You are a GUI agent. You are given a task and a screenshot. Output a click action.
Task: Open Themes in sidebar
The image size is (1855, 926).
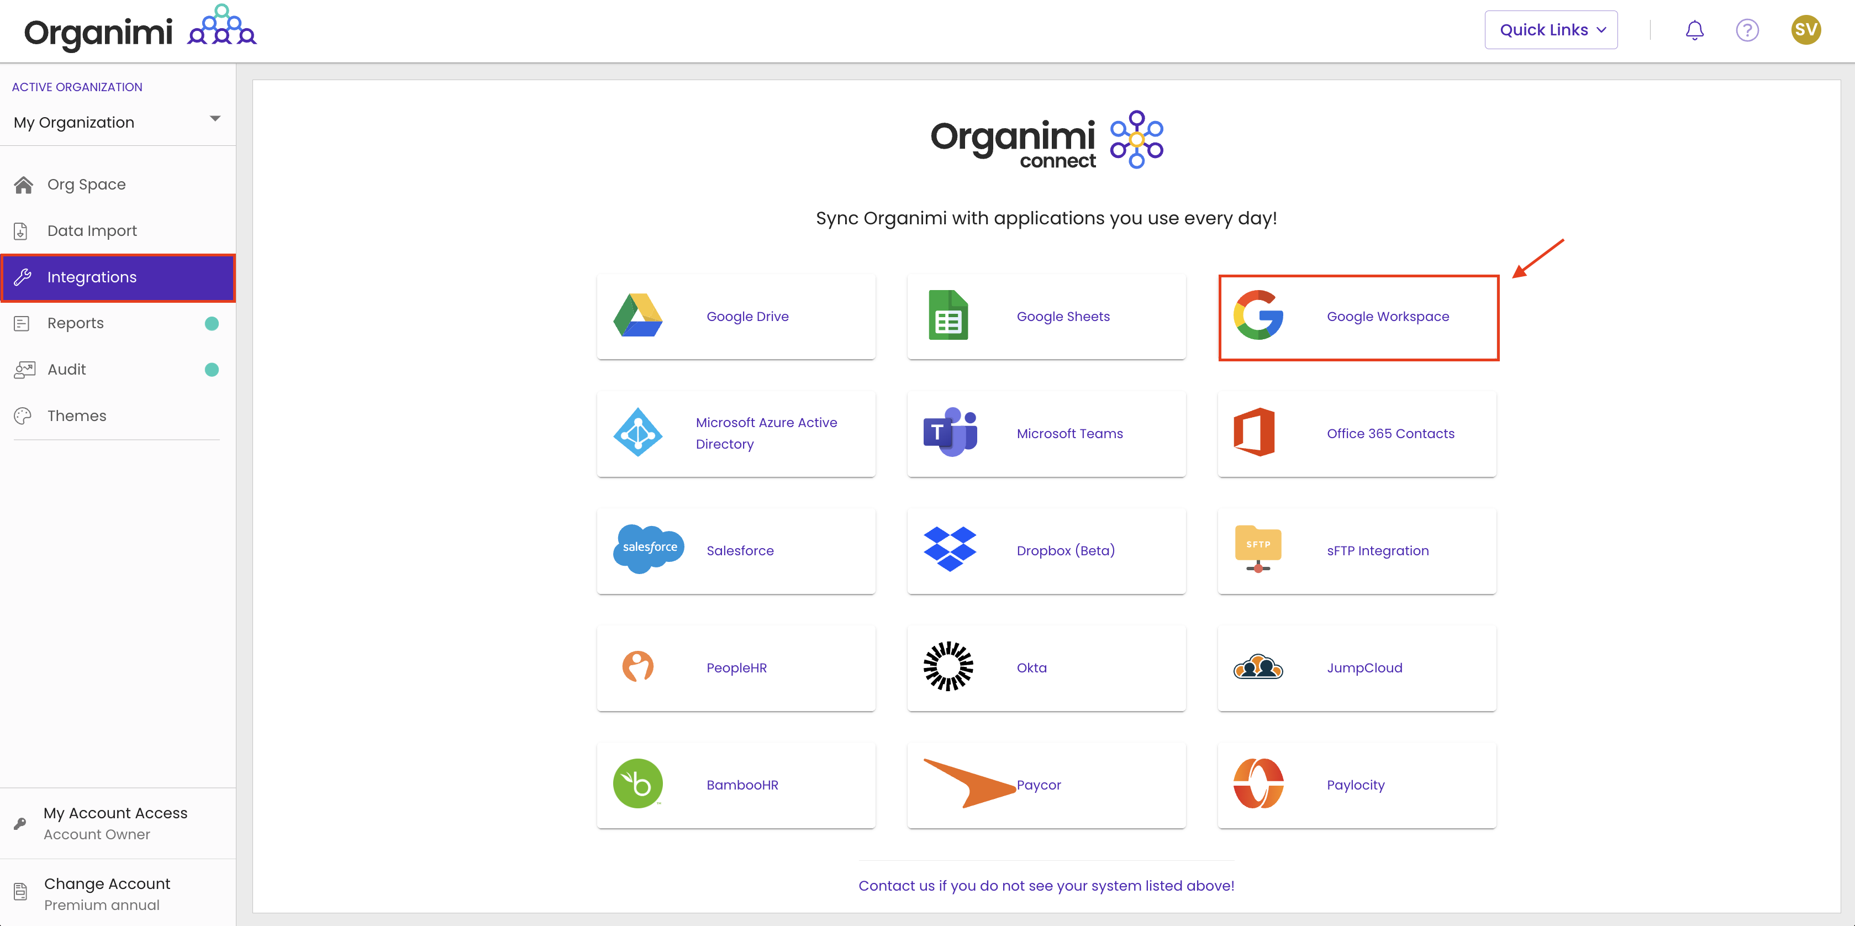(117, 415)
